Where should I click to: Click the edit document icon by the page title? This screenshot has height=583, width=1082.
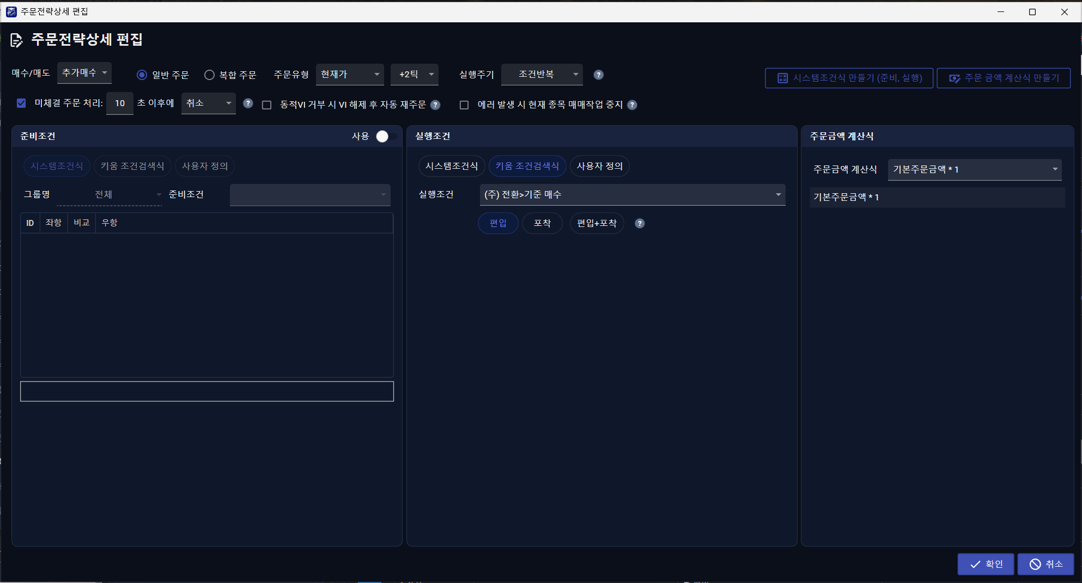(x=16, y=40)
